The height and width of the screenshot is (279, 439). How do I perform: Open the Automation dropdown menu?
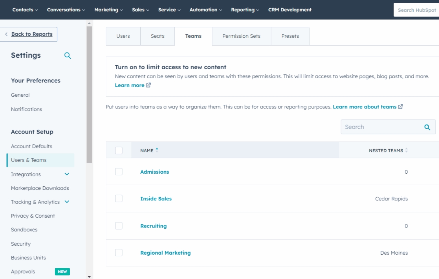click(206, 10)
